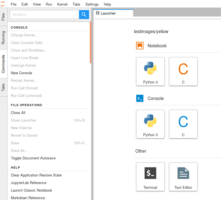Click the JupyterLab logo icon
The height and width of the screenshot is (200, 221).
coord(3,4)
